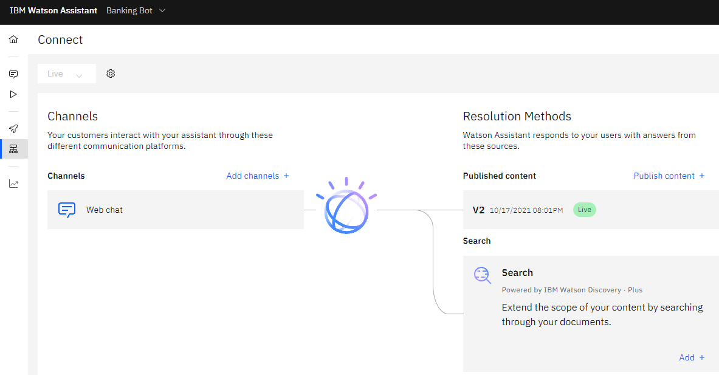Expand the Banking Bot assistant switcher
Viewport: 719px width, 375px height.
click(135, 10)
